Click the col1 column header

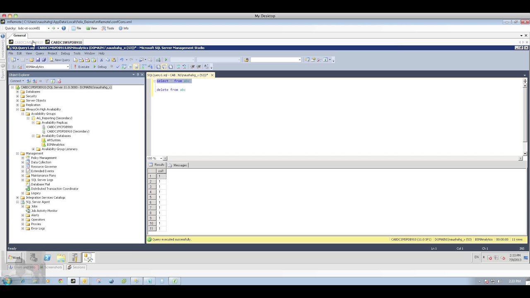coord(161,171)
